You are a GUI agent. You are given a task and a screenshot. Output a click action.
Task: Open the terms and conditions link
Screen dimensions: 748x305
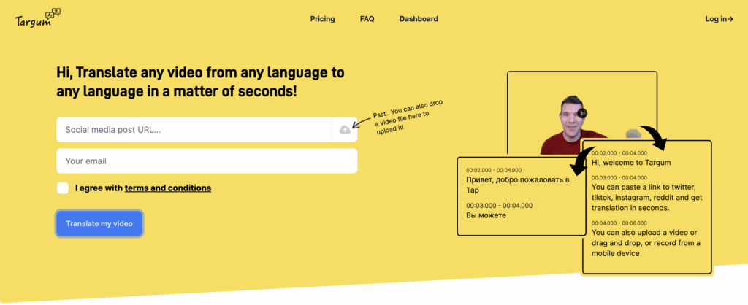coord(168,188)
